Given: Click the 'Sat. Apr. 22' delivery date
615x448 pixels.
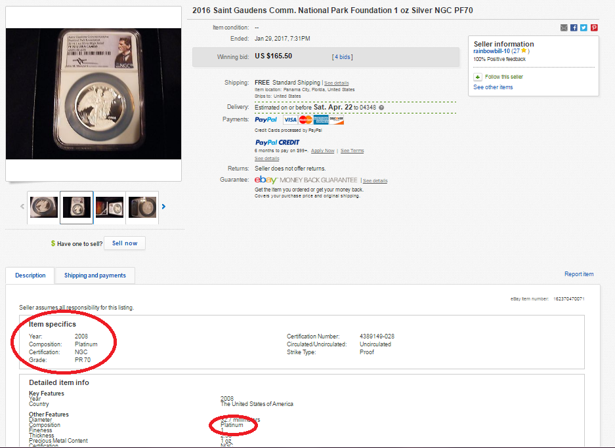Looking at the screenshot, I should (333, 107).
